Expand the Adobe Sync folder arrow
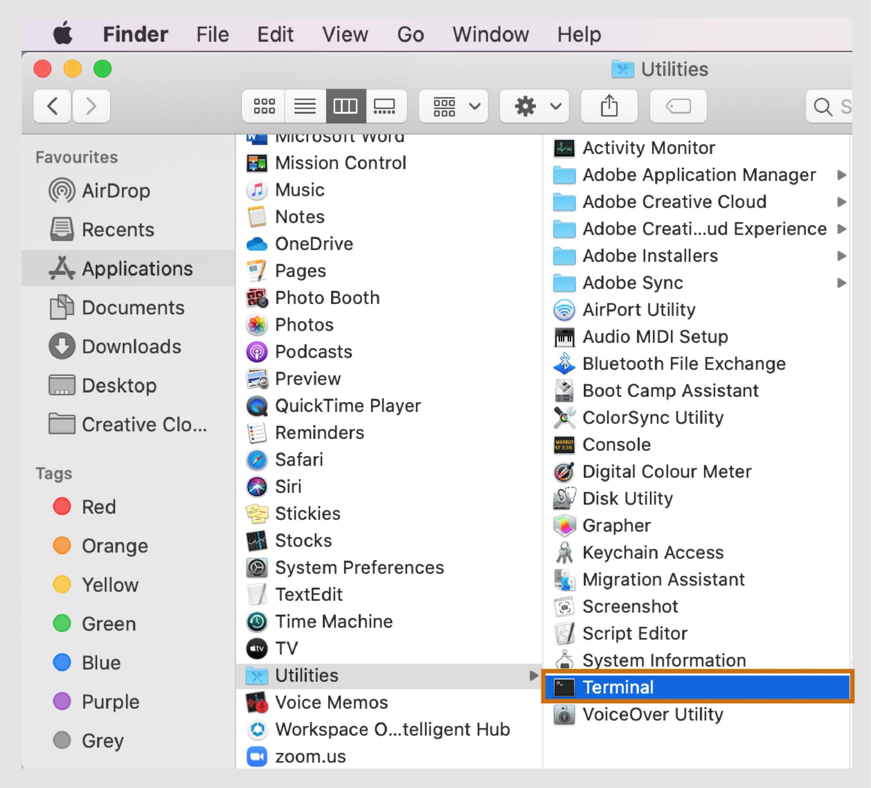The width and height of the screenshot is (871, 788). pos(842,283)
